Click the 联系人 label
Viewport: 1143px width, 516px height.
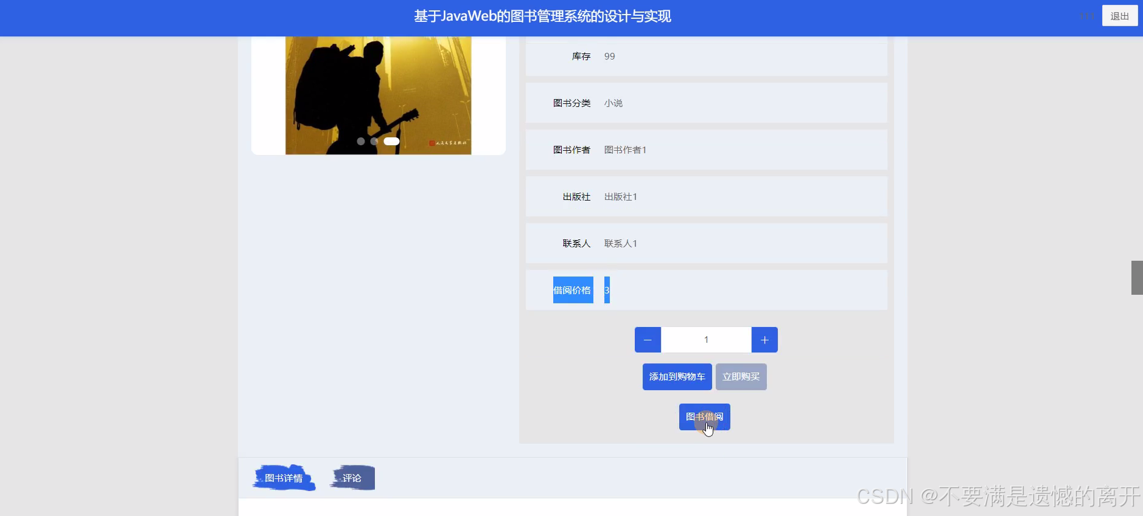(576, 244)
